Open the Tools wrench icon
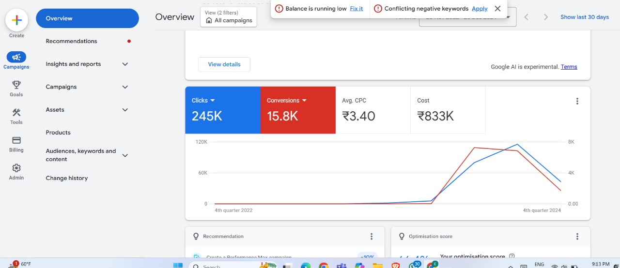The width and height of the screenshot is (620, 268). (x=16, y=113)
